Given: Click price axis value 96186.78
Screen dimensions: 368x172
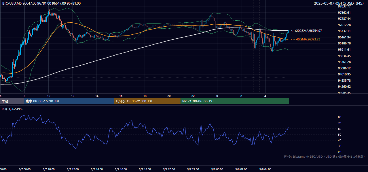Looking at the screenshot, I should point(344,43).
